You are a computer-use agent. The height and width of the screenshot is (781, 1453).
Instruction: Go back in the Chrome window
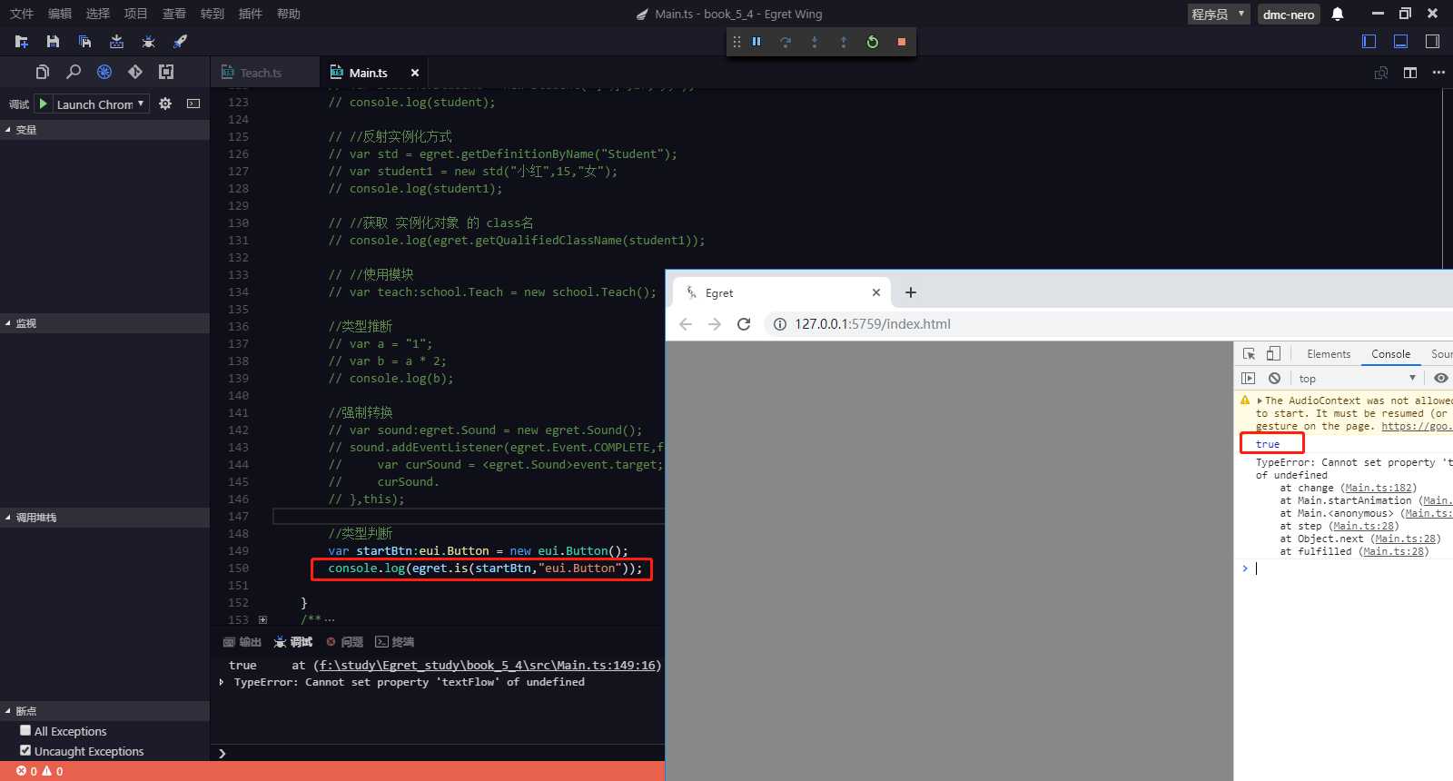[686, 324]
